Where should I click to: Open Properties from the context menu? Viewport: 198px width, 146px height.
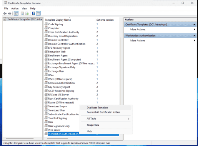click(106, 125)
